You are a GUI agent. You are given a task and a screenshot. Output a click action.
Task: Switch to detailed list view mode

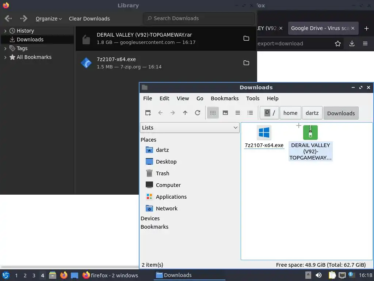(250, 113)
